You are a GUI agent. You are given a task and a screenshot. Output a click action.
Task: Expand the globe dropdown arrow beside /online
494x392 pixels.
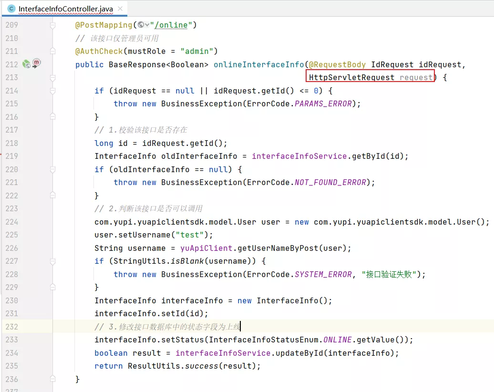(147, 25)
